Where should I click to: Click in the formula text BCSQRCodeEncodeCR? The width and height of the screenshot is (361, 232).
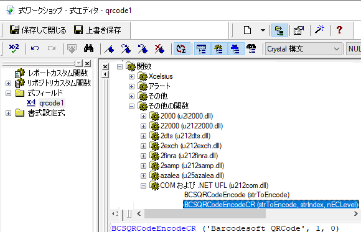(154, 228)
